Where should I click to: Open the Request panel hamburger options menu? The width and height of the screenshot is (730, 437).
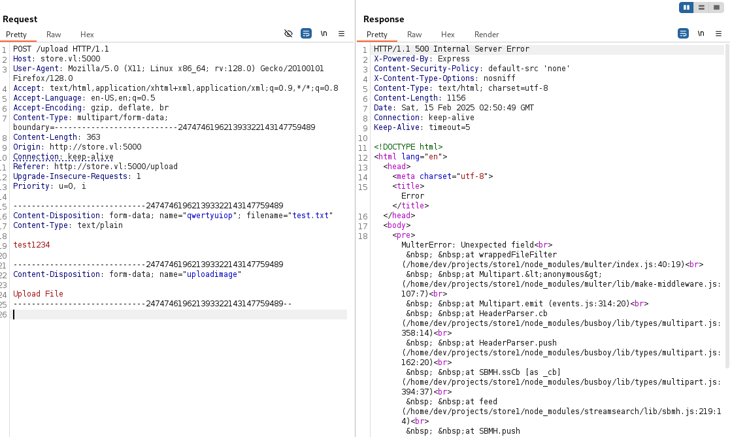point(341,33)
